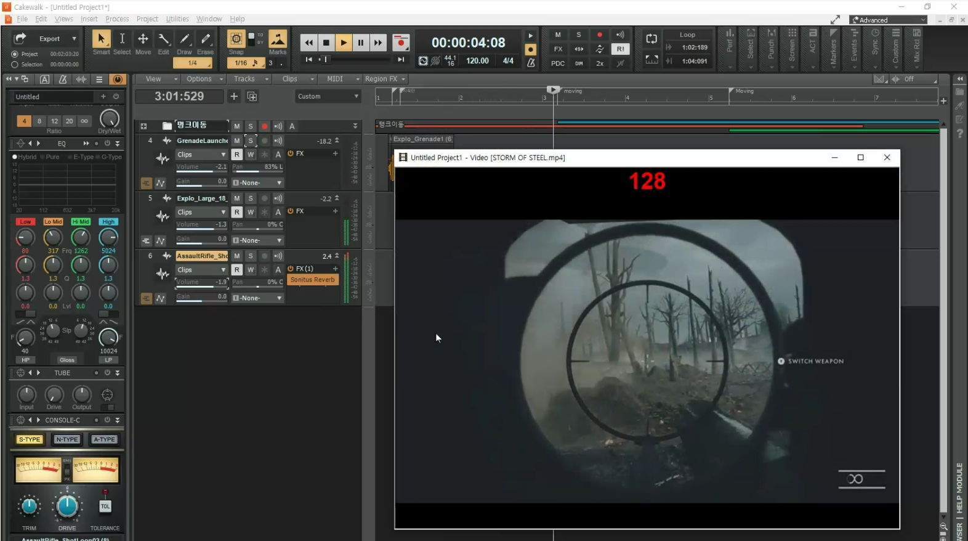
Task: Click the Marks marker icon
Action: point(278,39)
